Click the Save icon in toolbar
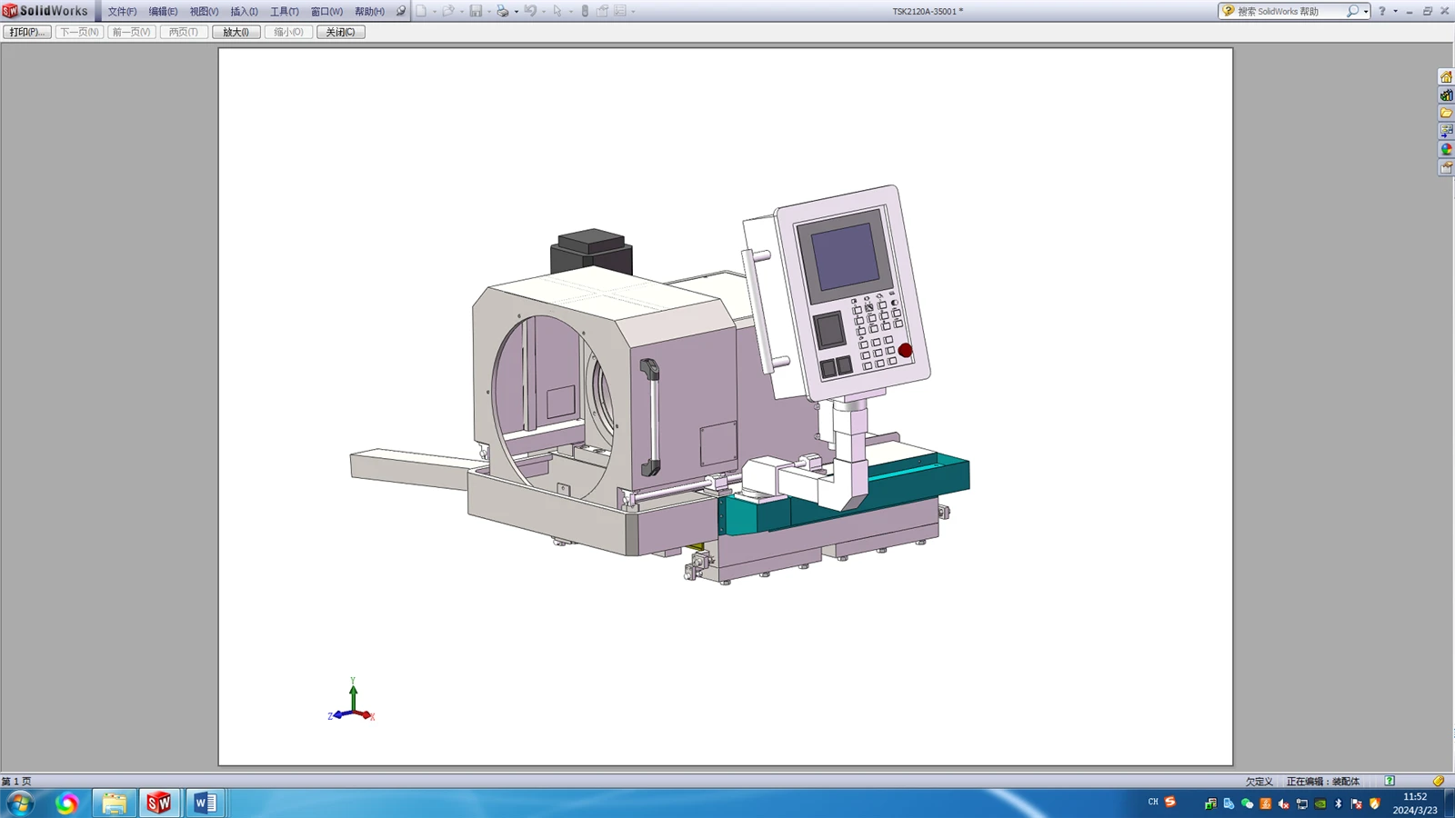 [x=476, y=11]
